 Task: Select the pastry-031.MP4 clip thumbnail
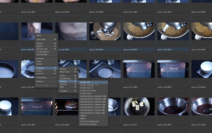coord(202,31)
